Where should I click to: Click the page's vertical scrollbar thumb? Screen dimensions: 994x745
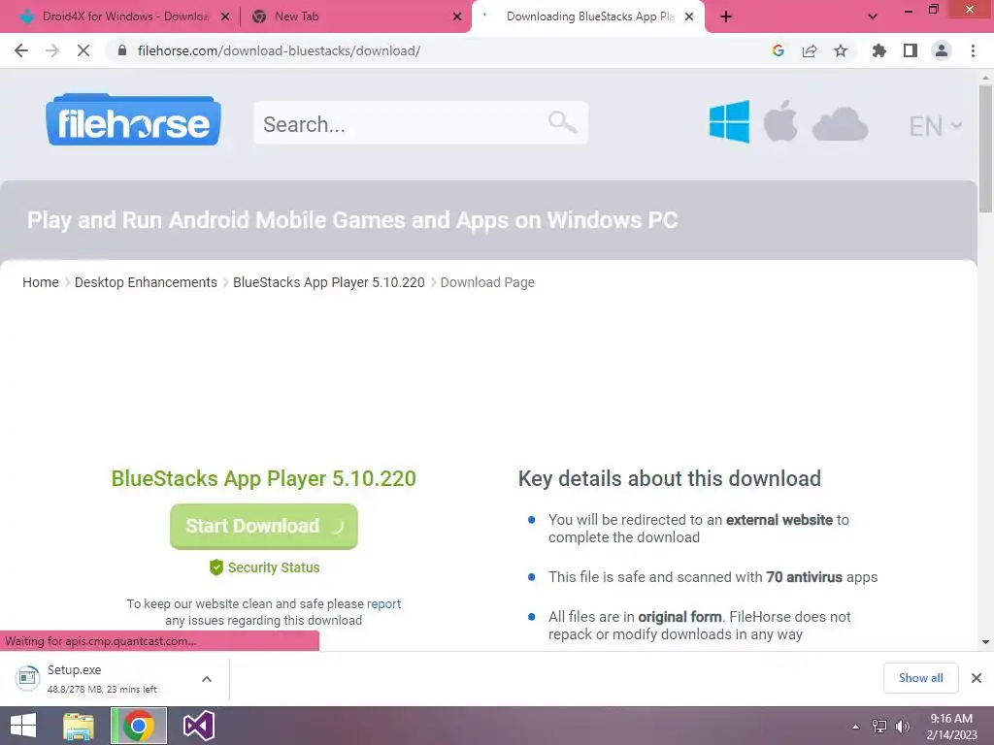pos(985,148)
